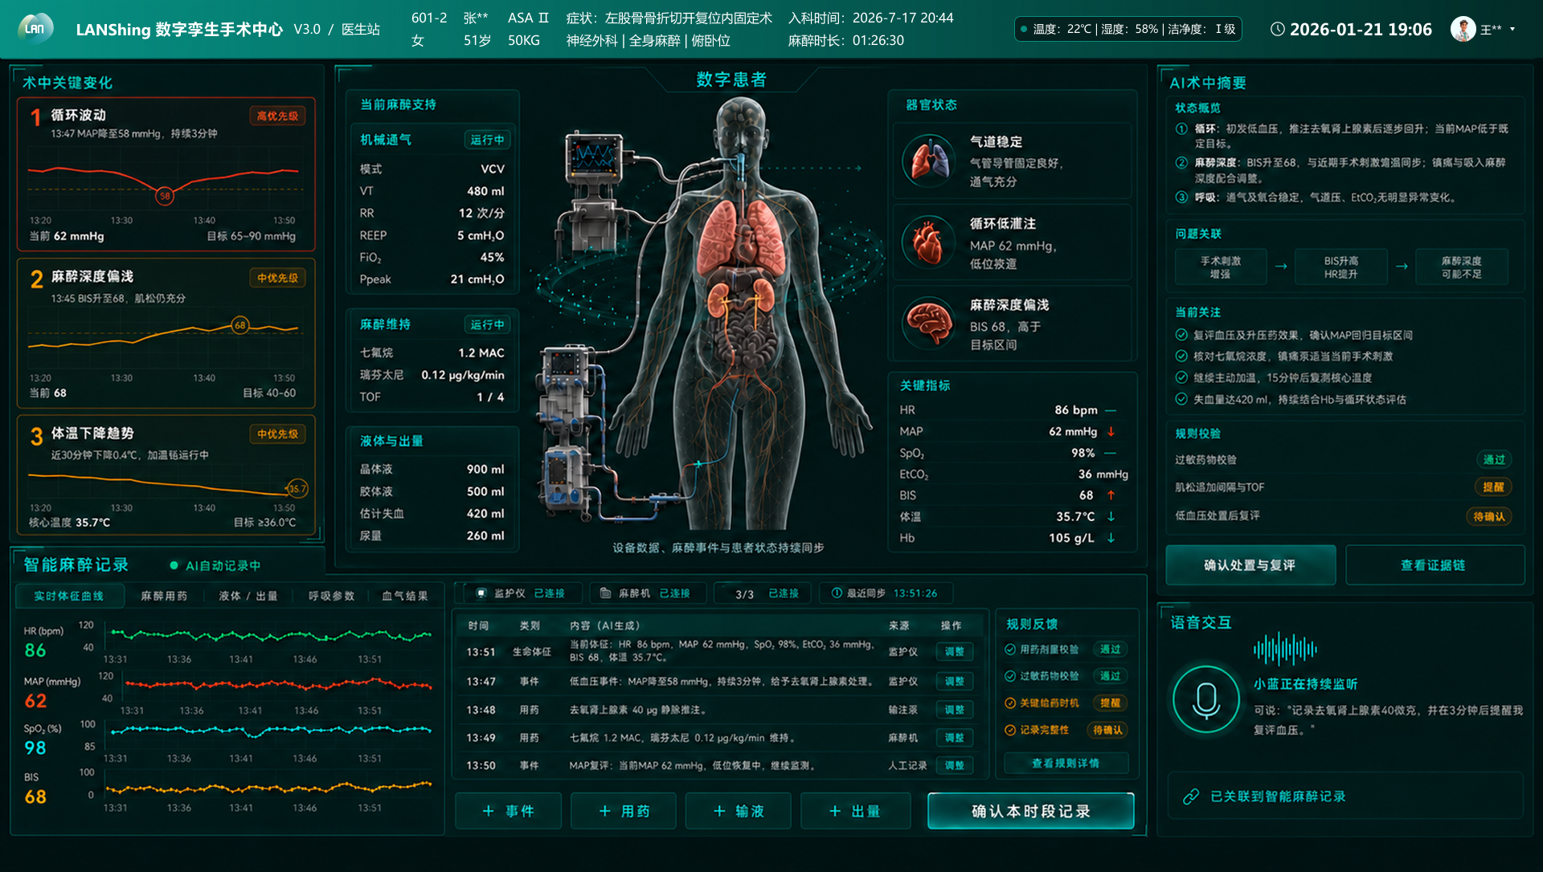Open the user avatar profile picture
The width and height of the screenshot is (1543, 872).
[1463, 29]
